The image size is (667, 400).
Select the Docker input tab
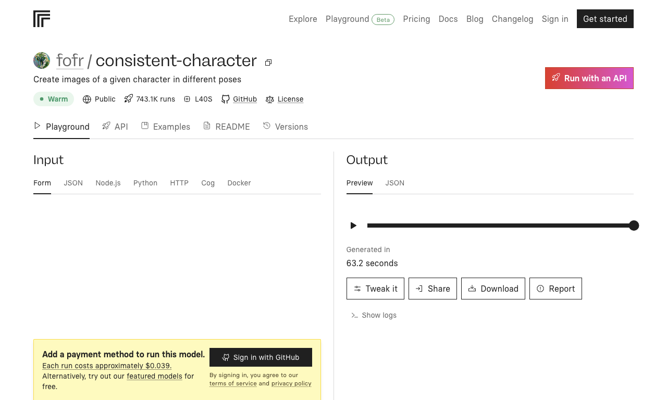pyautogui.click(x=239, y=183)
